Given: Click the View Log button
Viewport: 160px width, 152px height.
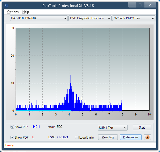Looking at the screenshot, I should point(108,137).
